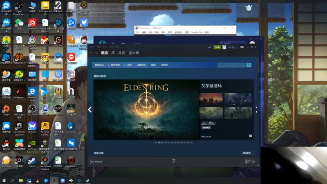This screenshot has height=184, width=327.
Task: Open the 文件 menu in Studio One
Action: click(137, 32)
